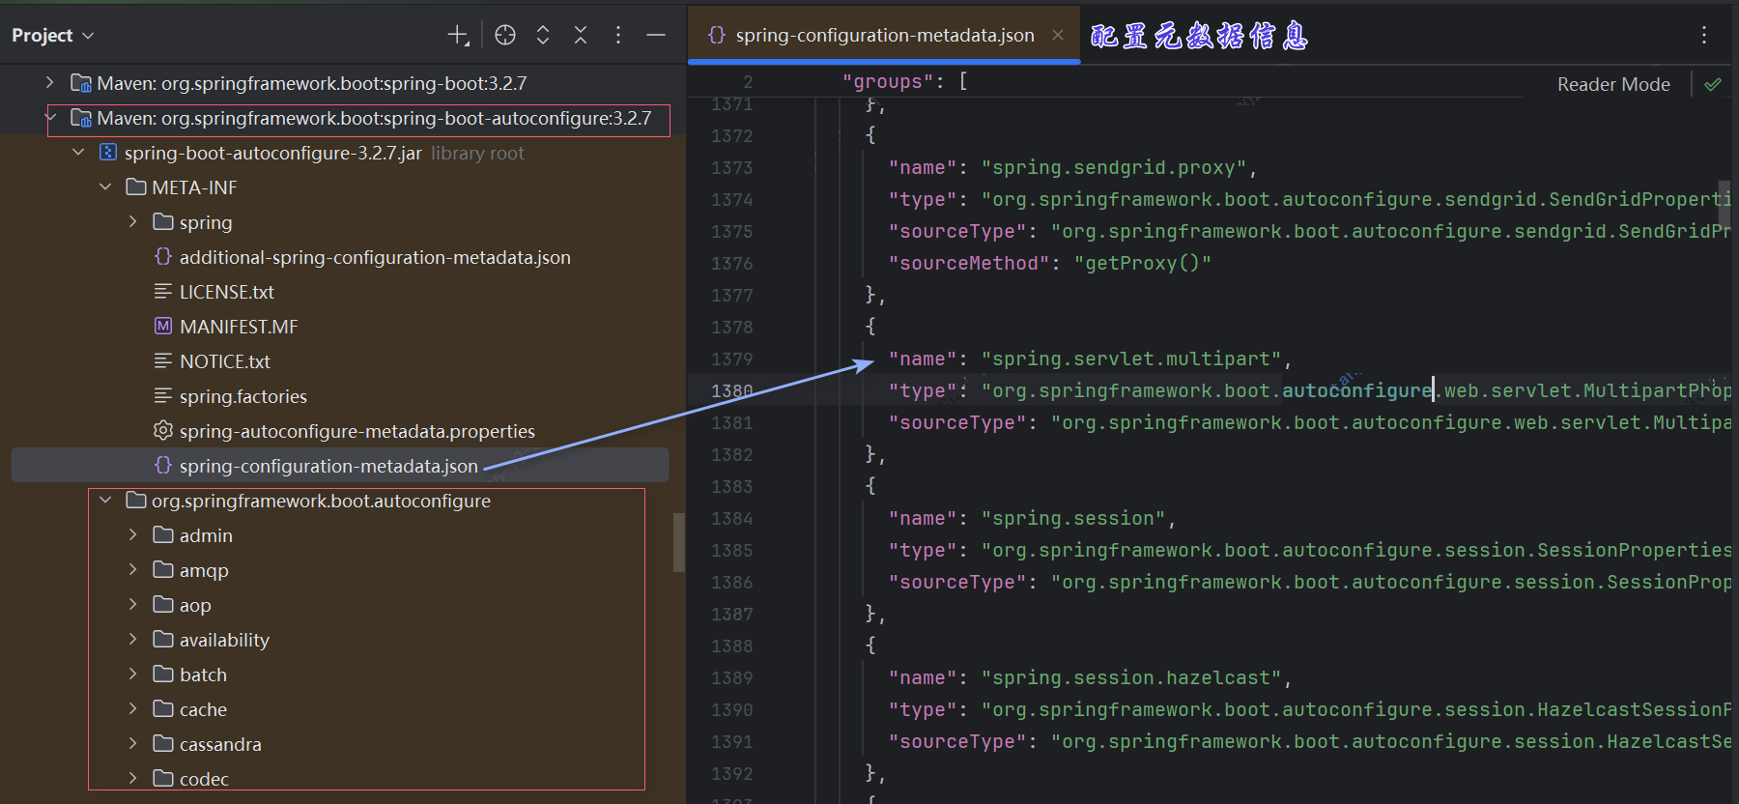Click the "groups" sticky header line
Image resolution: width=1739 pixels, height=804 pixels.
point(904,81)
